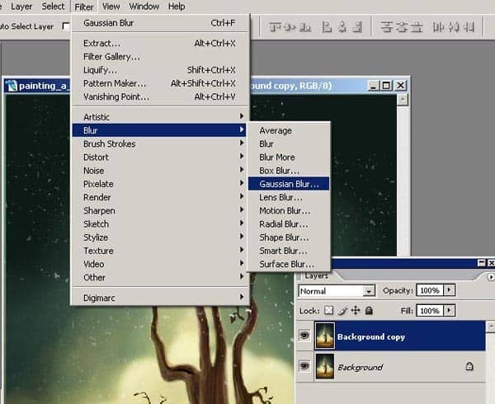Open the Opacity slider arrow
Image resolution: width=495 pixels, height=404 pixels.
click(450, 290)
